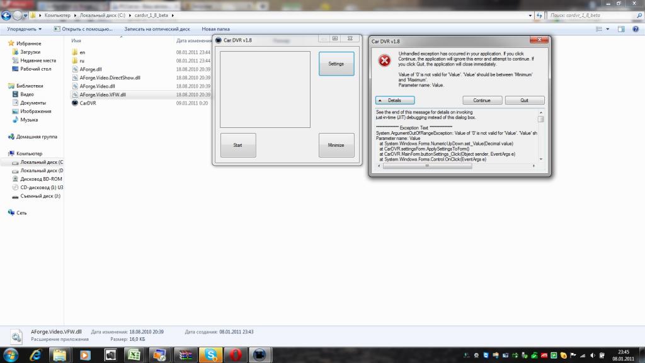This screenshot has width=645, height=363.
Task: Expand breadcrumb arrow after Локальный диск (C:)
Action: (130, 15)
